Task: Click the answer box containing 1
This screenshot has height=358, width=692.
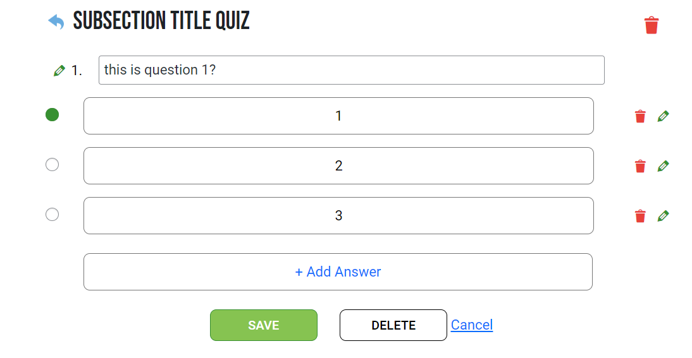Action: pos(338,116)
